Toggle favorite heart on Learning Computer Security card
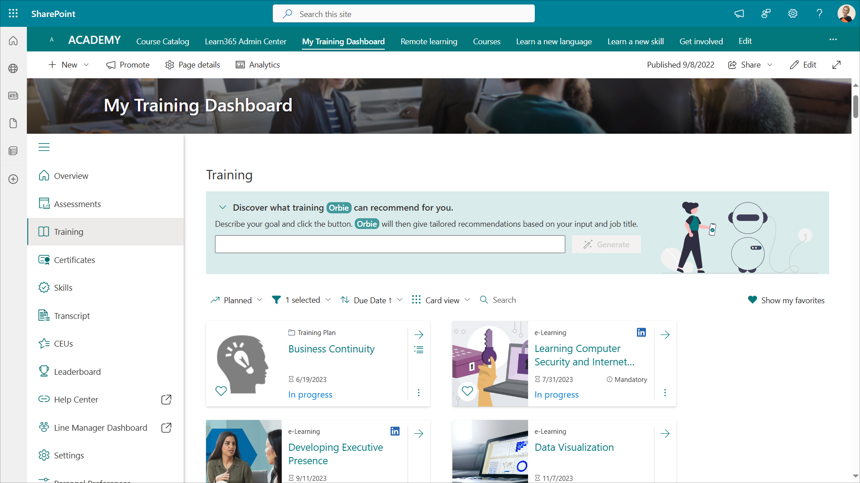Screen dimensions: 860x483 tap(467, 391)
